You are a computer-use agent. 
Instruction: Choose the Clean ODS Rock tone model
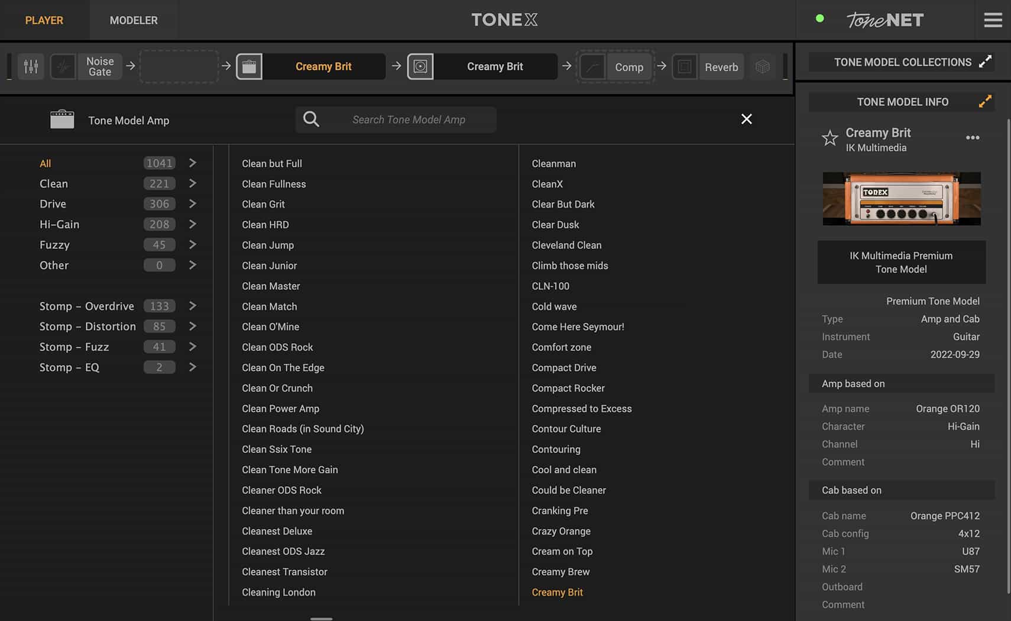277,347
